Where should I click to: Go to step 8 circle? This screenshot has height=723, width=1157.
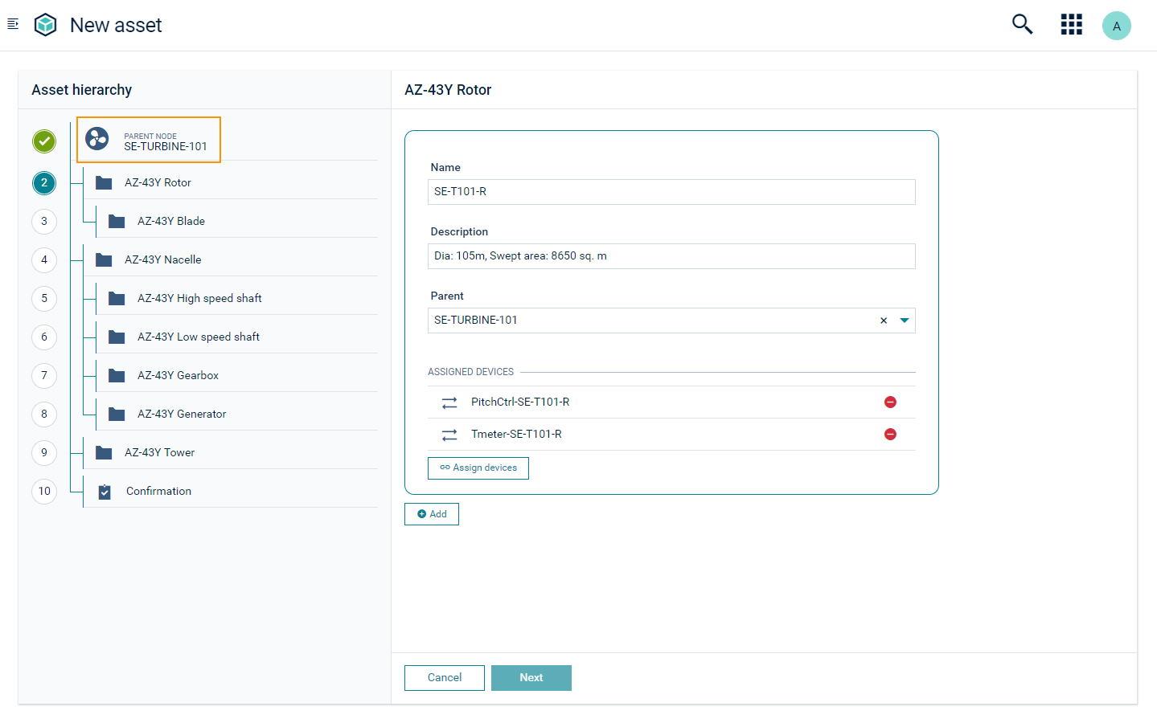(x=44, y=415)
